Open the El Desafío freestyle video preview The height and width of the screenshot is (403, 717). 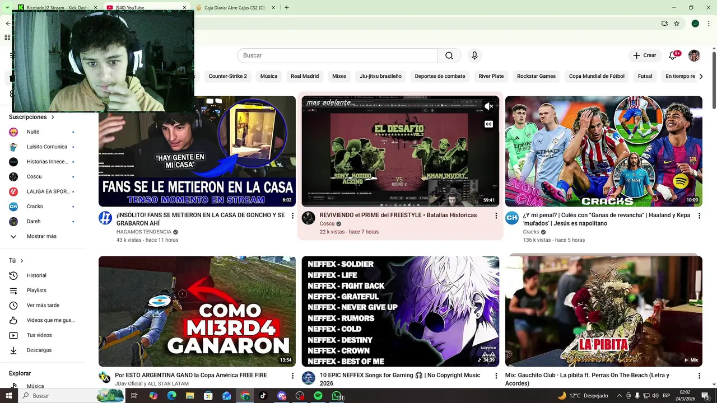click(x=400, y=151)
